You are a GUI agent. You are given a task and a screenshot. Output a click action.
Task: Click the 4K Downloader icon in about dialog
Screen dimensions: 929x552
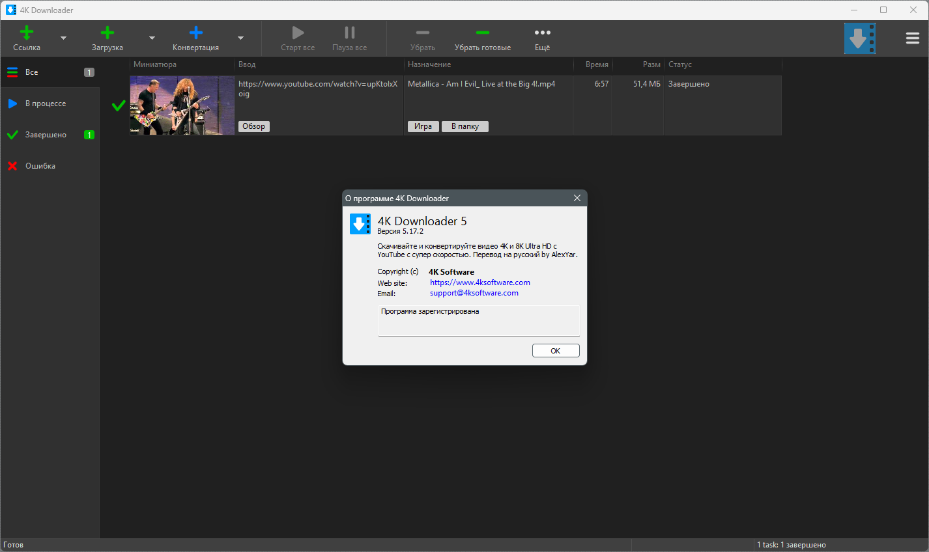360,224
